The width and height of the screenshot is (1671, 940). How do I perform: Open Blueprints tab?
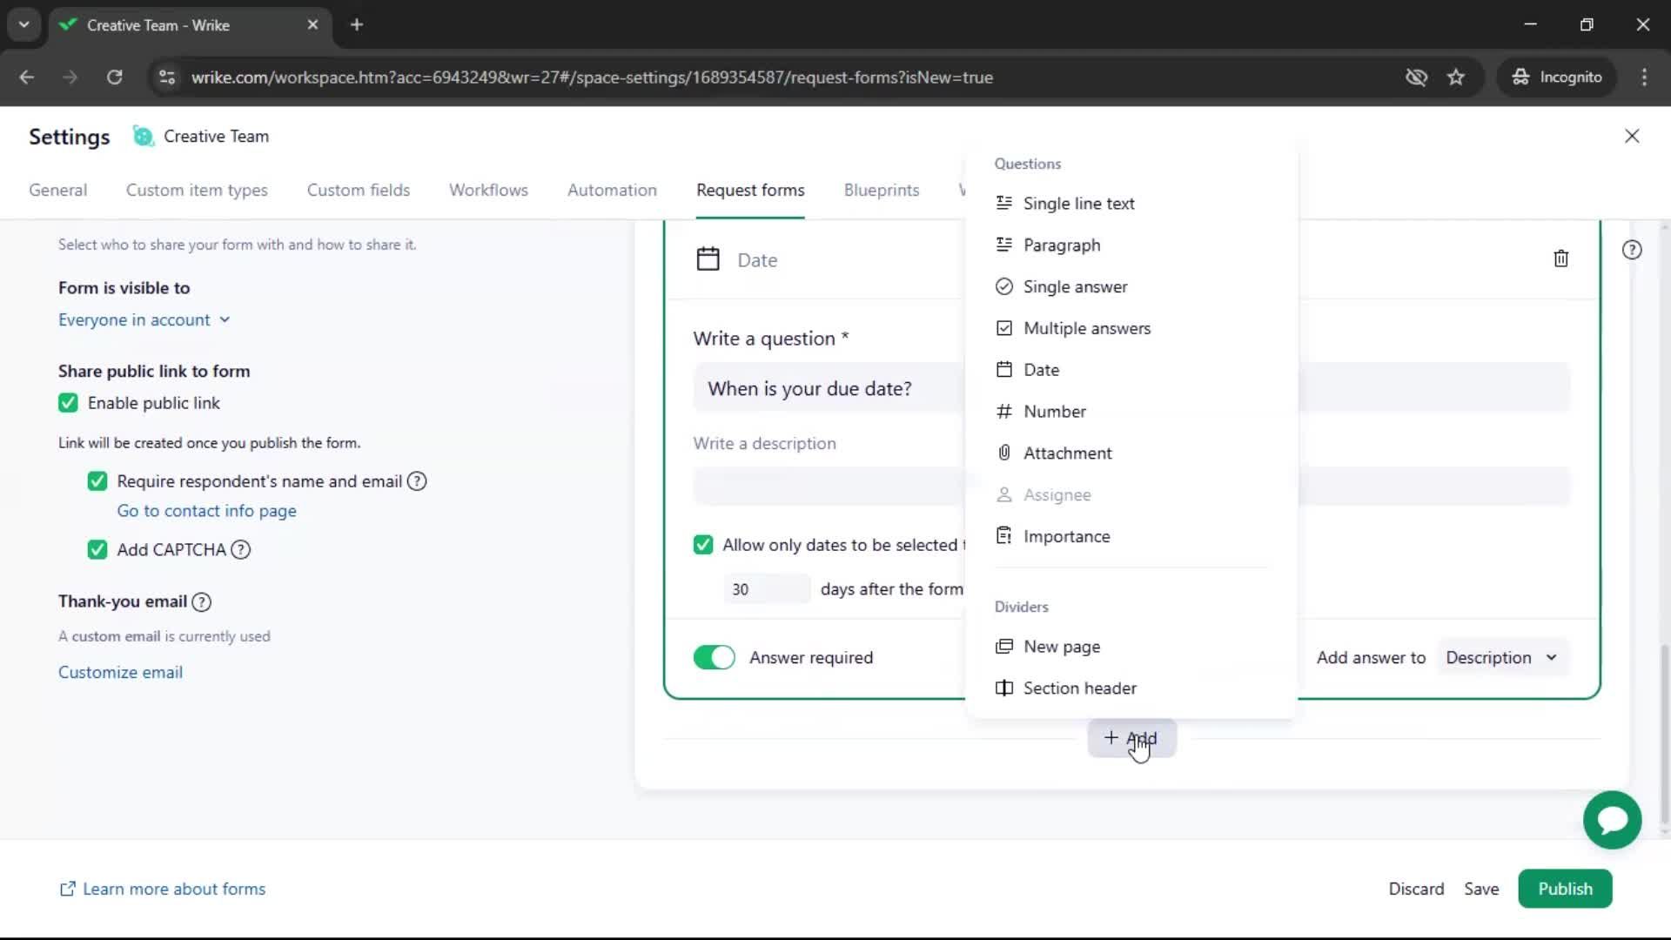[882, 191]
